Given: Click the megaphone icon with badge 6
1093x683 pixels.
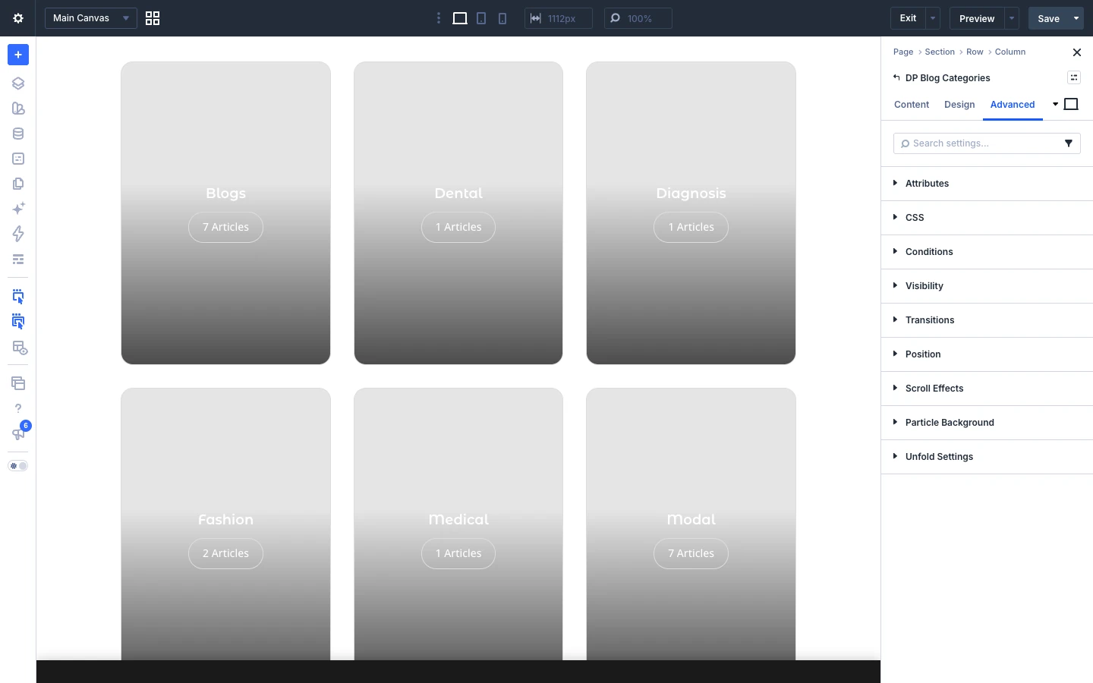Looking at the screenshot, I should coord(18,433).
